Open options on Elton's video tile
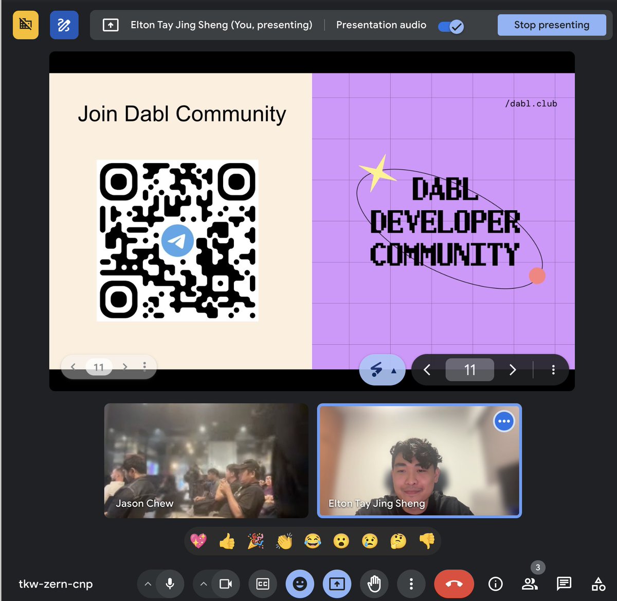Screen dimensions: 617x601 tap(504, 421)
